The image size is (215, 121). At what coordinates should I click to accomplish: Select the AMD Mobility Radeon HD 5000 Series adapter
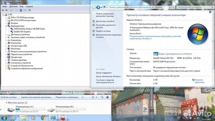tap(29, 29)
